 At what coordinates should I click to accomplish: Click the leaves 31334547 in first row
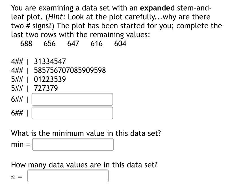click(50, 62)
